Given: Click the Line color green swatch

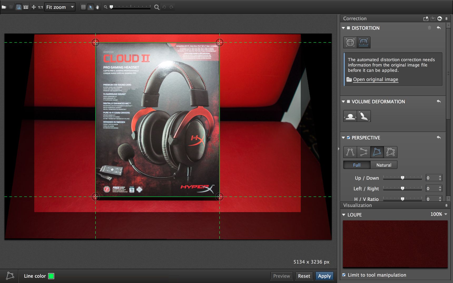Looking at the screenshot, I should tap(51, 276).
